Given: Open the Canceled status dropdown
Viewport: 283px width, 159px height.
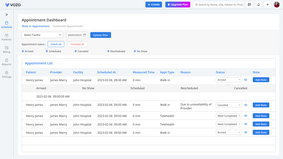Looking at the screenshot, I should coord(229,105).
